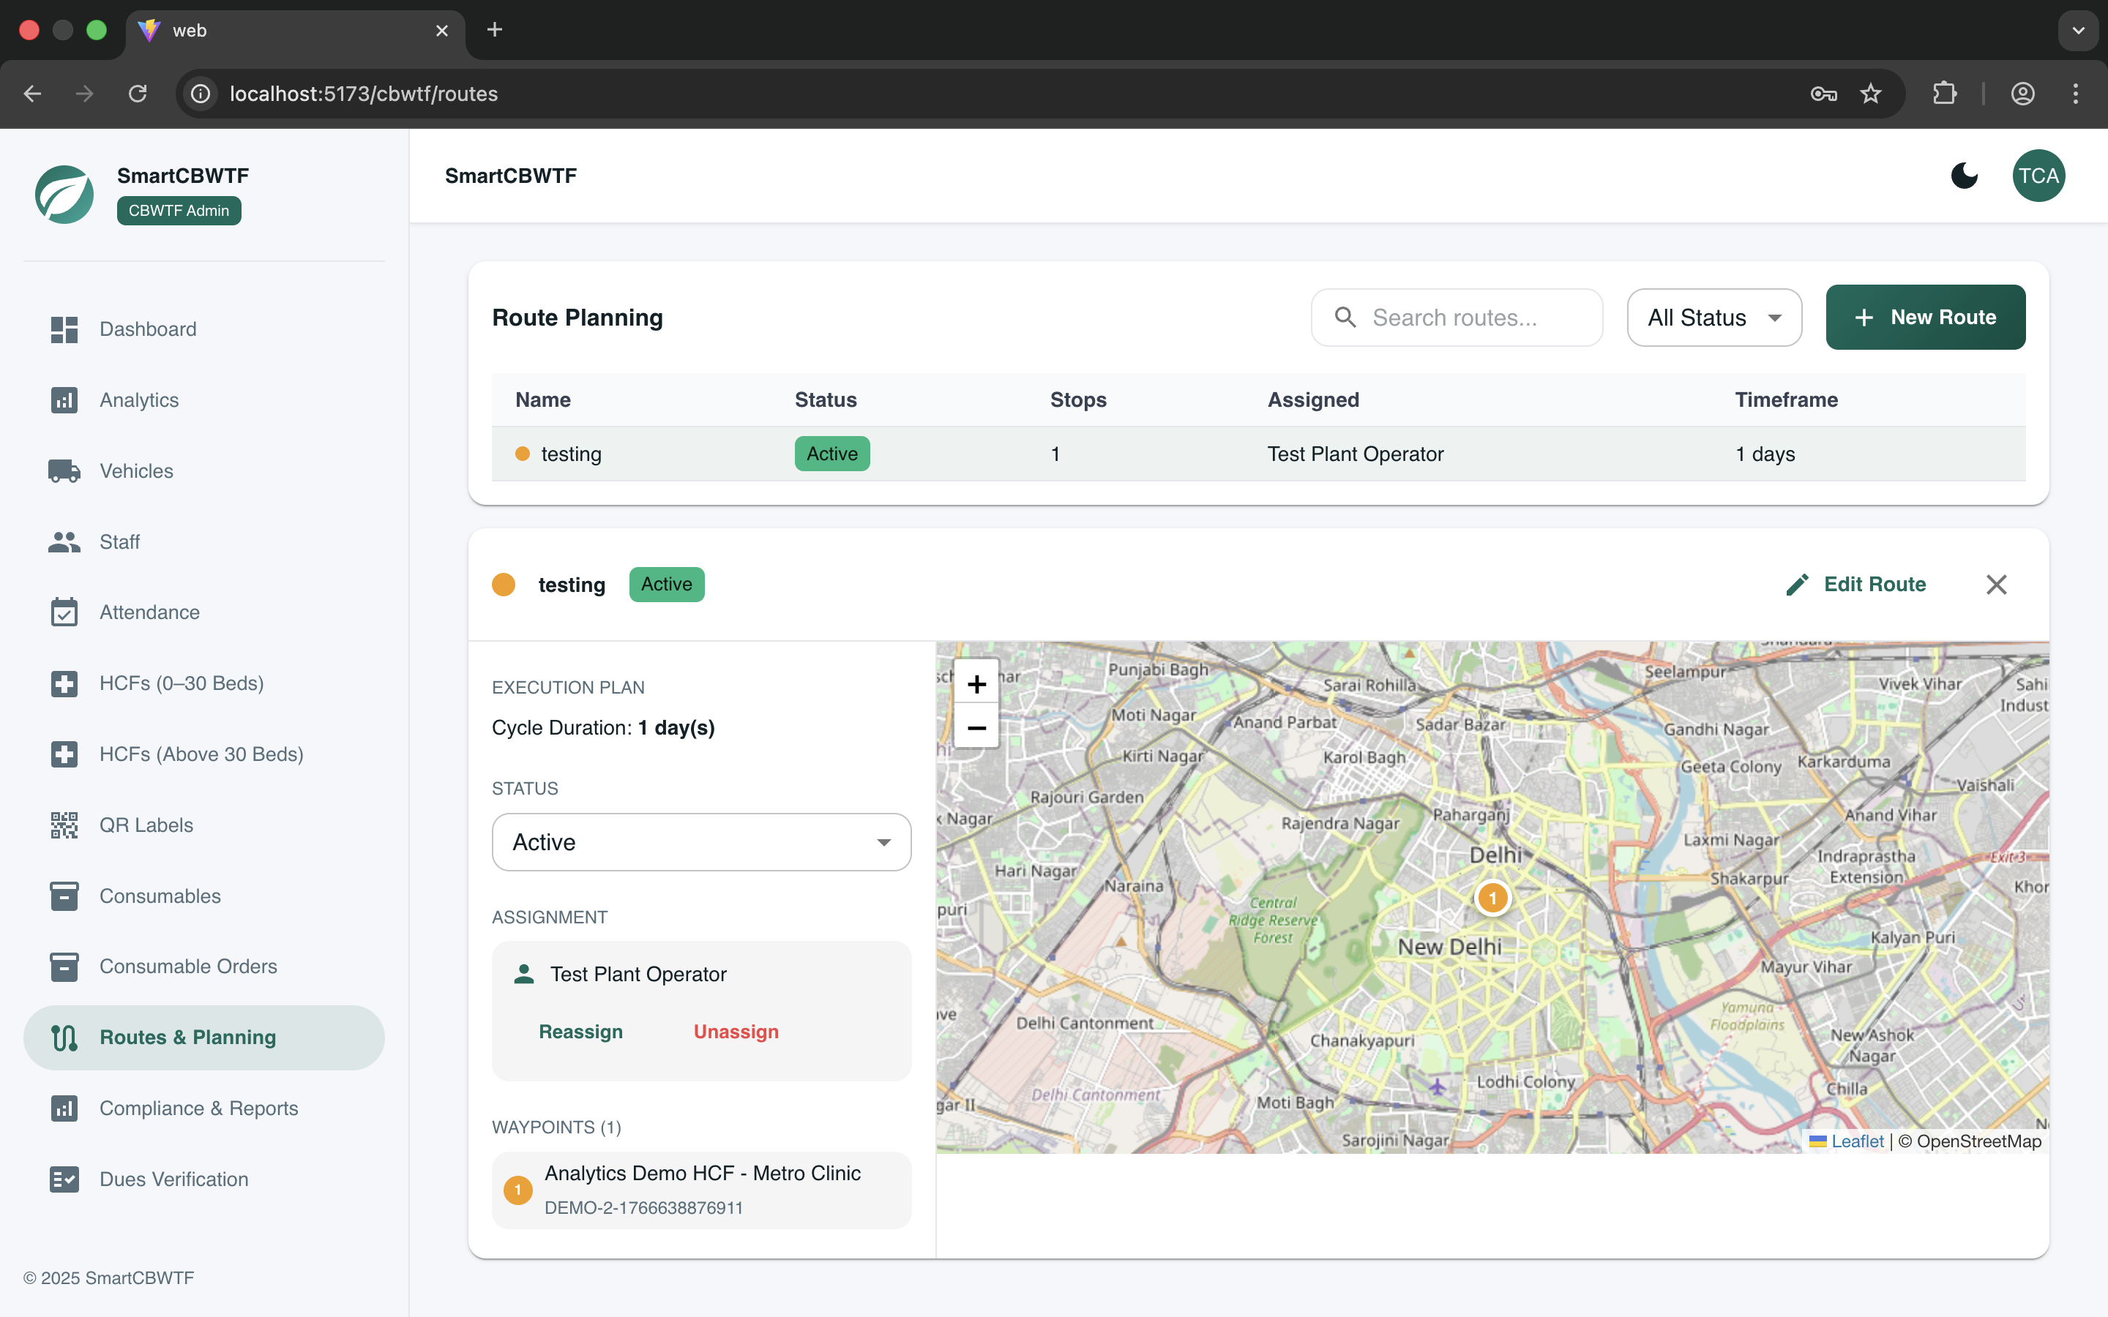Select the Analytics sidebar icon
Image resolution: width=2108 pixels, height=1317 pixels.
click(x=64, y=399)
